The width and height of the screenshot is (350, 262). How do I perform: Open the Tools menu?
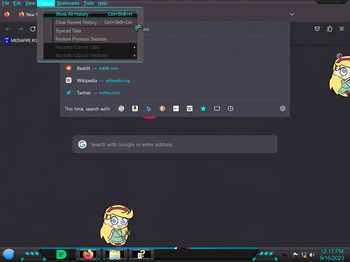[x=89, y=3]
